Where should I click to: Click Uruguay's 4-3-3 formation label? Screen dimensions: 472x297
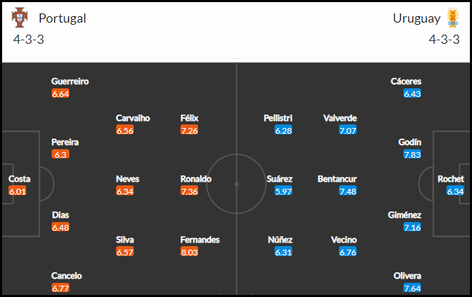pyautogui.click(x=444, y=40)
